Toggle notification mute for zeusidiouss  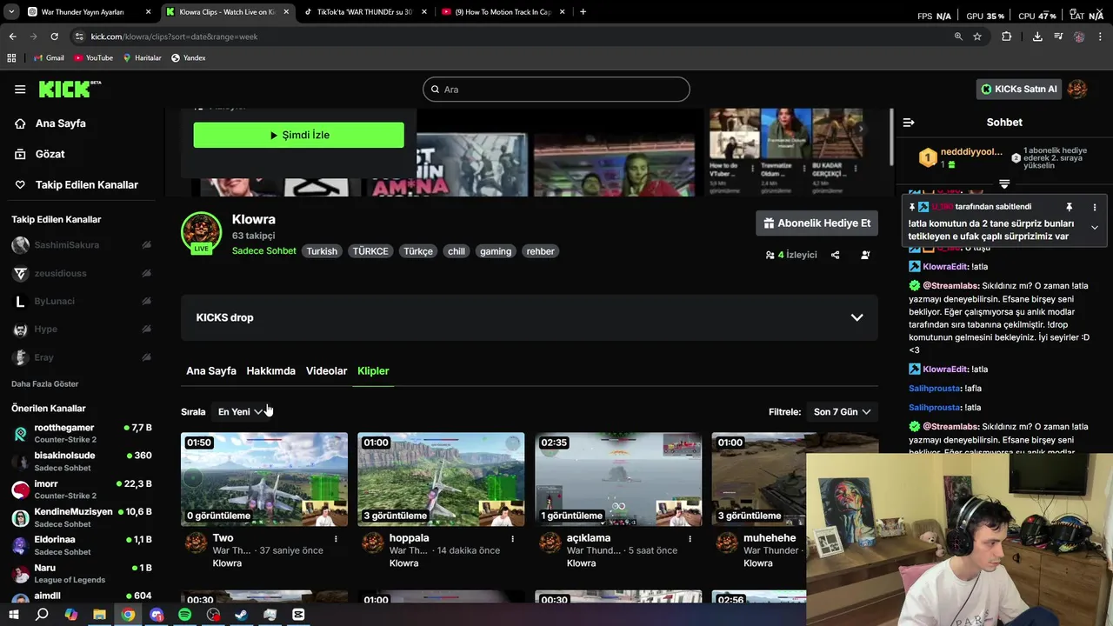[x=146, y=273]
